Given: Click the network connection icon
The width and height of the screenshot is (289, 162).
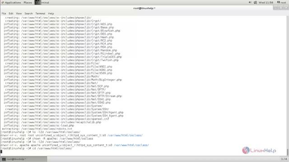Looking at the screenshot, I should pyautogui.click(x=255, y=2).
